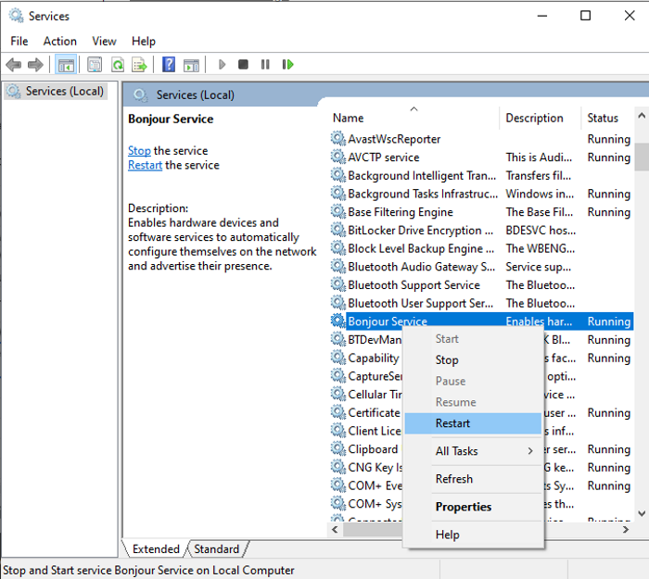
Task: Click the Show/Hide Console Tree toolbar icon
Action: click(x=66, y=65)
